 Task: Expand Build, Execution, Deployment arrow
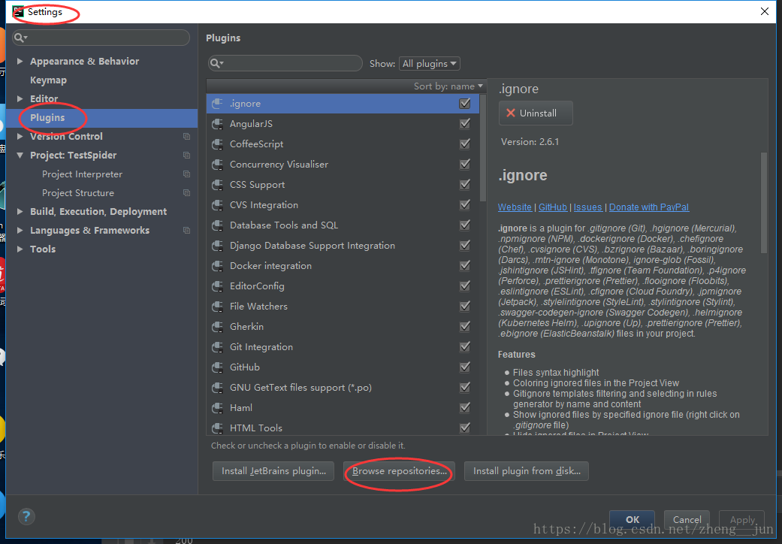coord(20,211)
